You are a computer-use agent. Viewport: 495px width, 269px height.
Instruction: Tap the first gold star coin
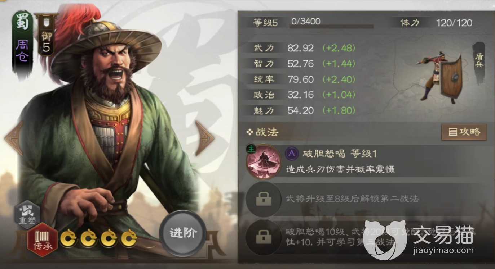coord(68,239)
